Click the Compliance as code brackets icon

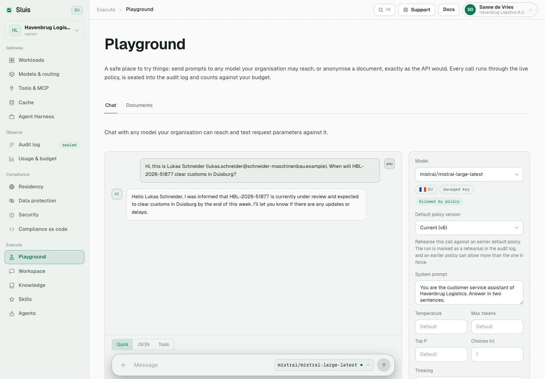coord(12,229)
